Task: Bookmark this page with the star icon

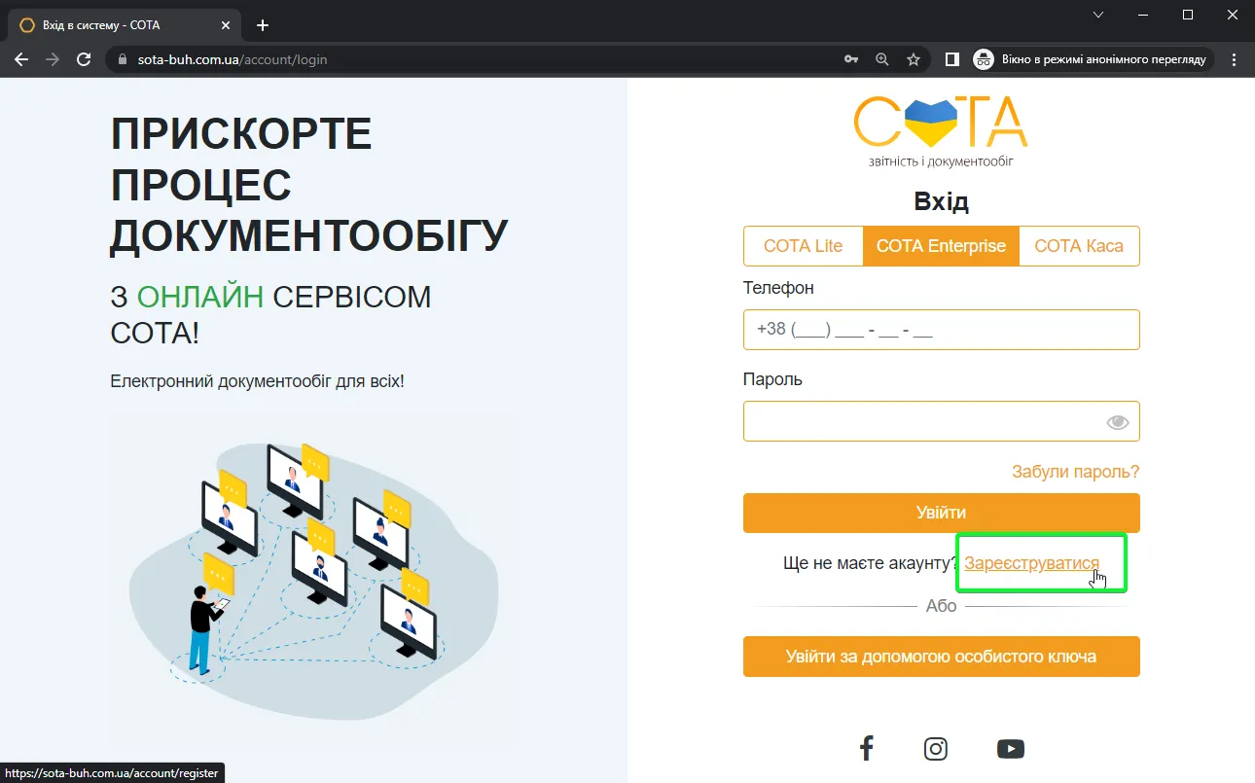Action: click(x=914, y=59)
